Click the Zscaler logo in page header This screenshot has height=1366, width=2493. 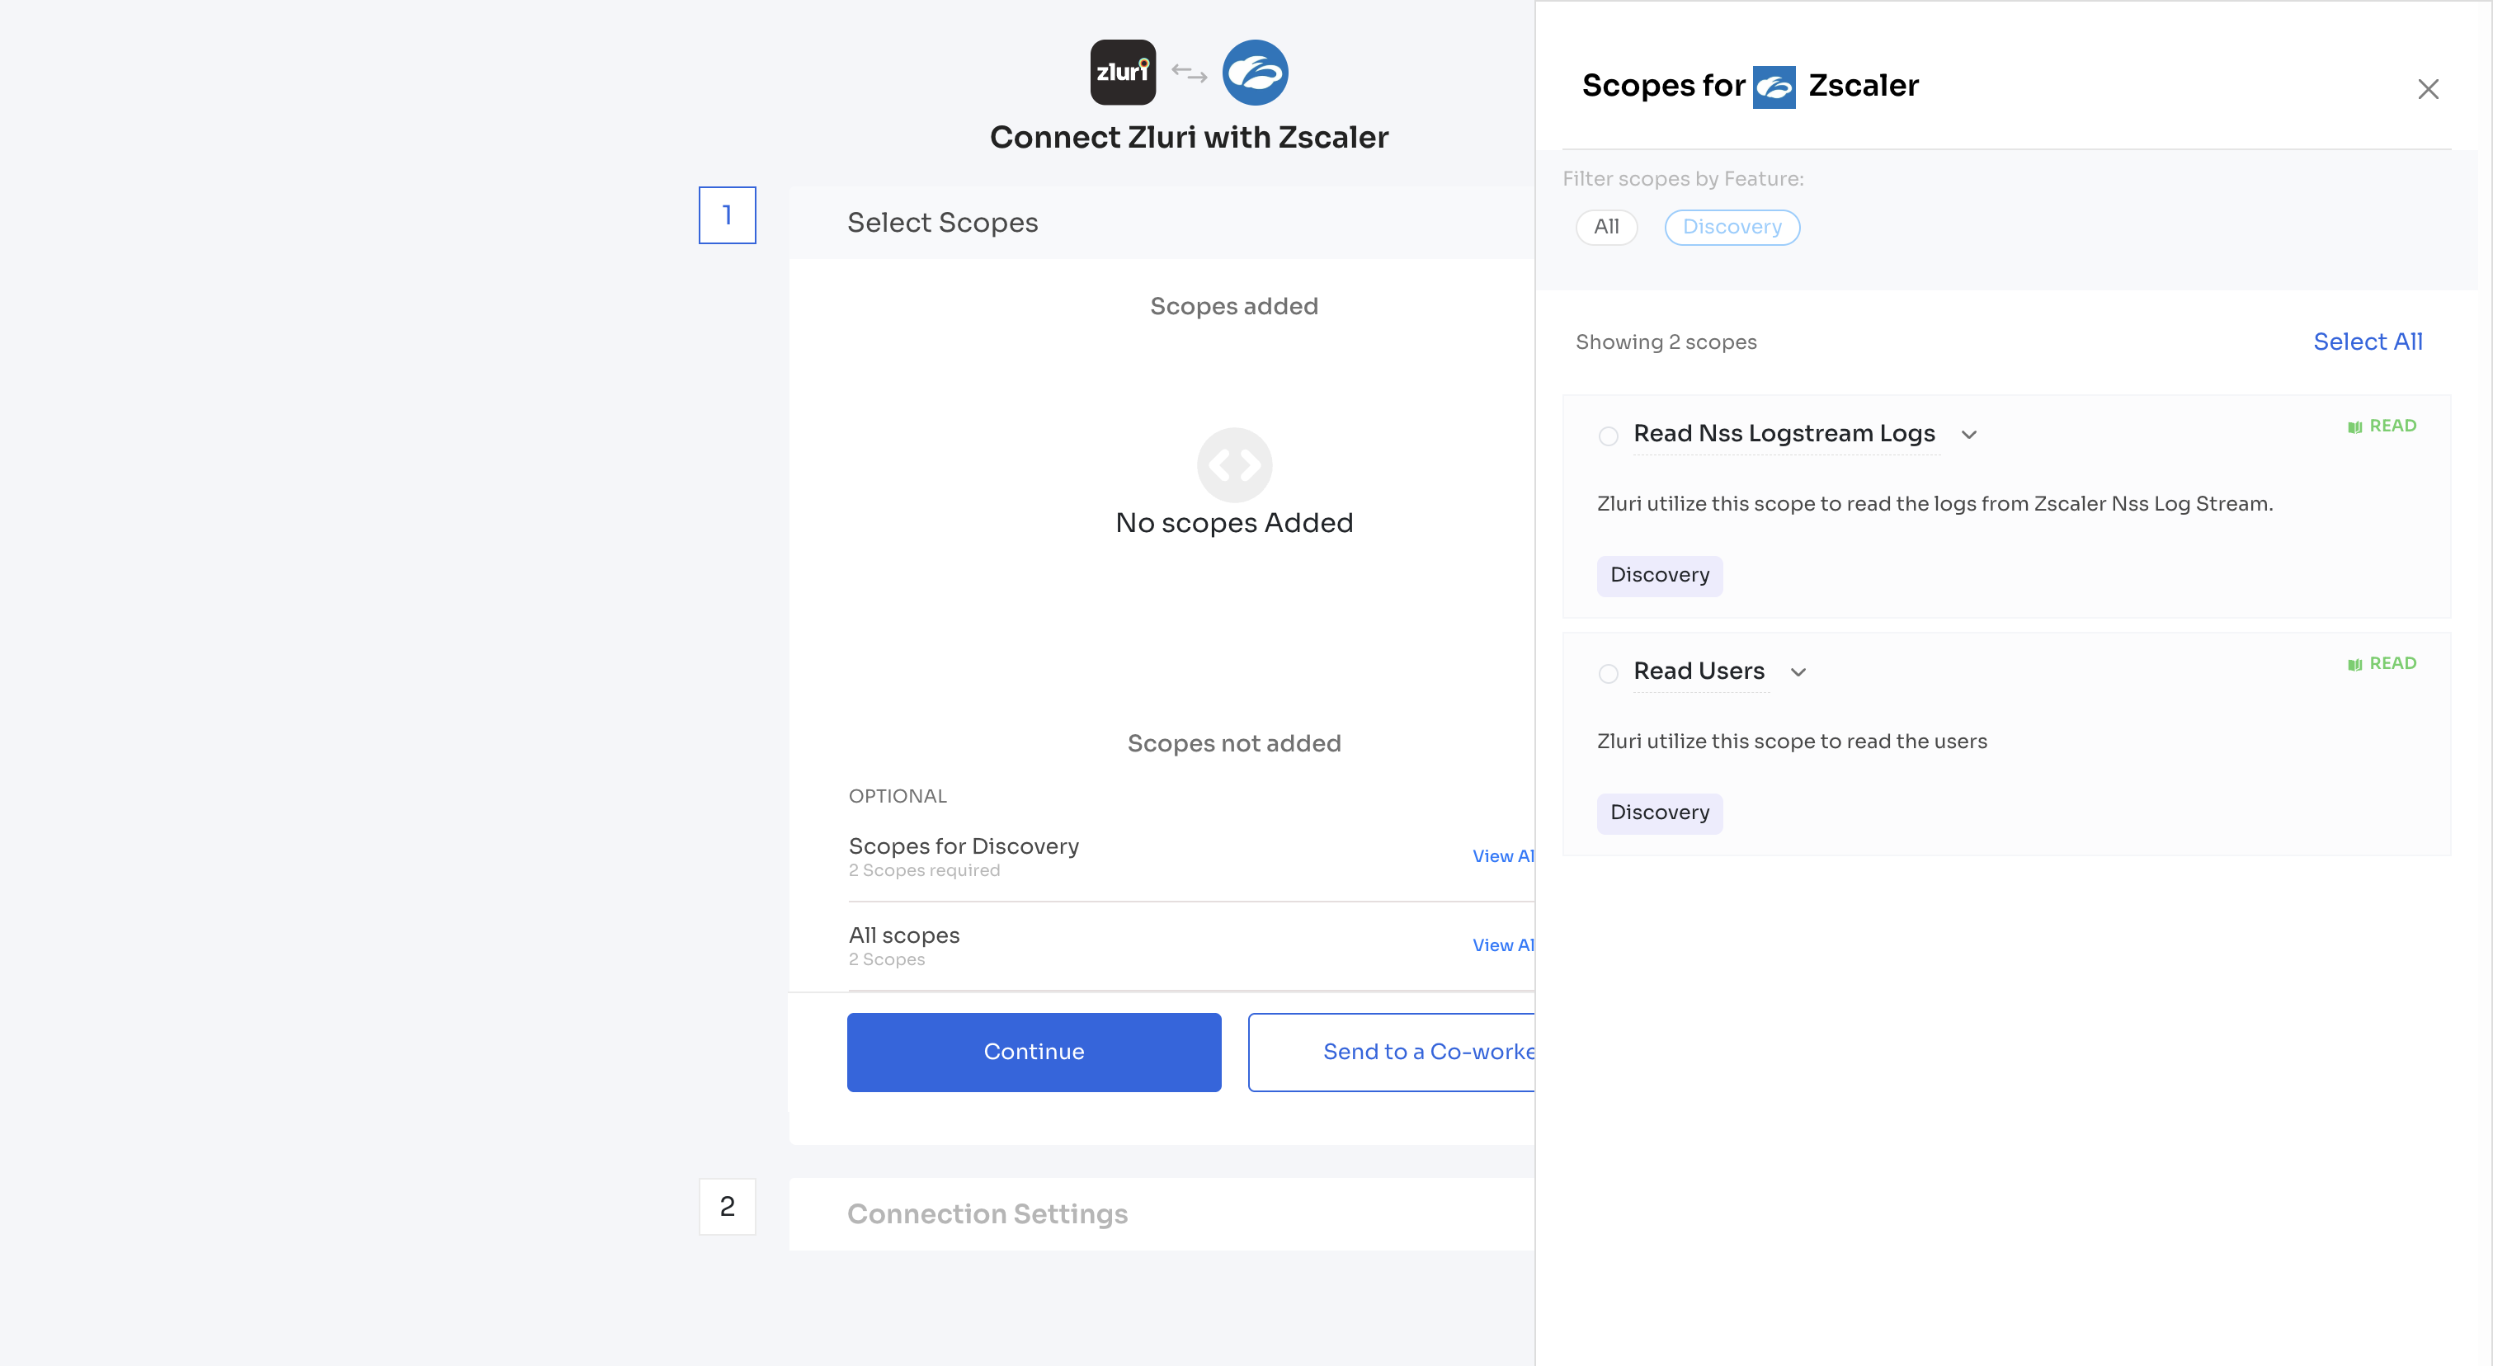point(1254,73)
